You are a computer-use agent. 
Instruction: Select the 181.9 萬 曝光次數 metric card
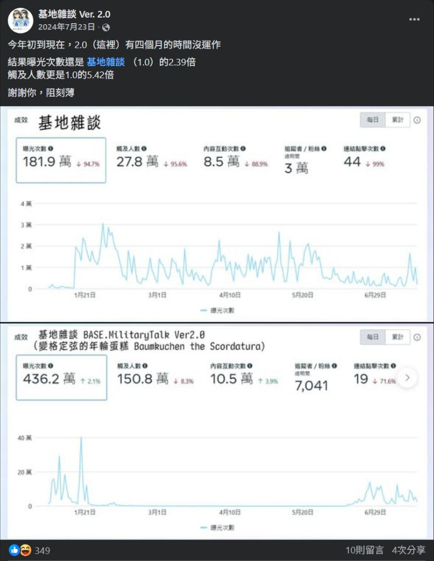pos(61,160)
